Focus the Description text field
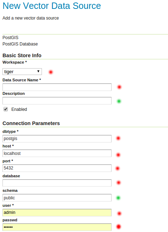 pos(57,101)
